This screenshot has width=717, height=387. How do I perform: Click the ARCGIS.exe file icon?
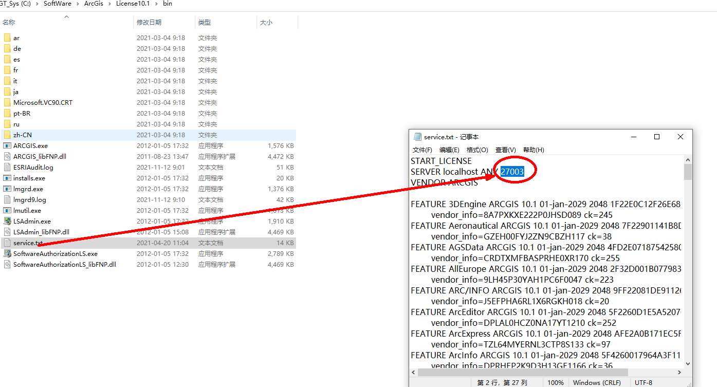click(7, 145)
